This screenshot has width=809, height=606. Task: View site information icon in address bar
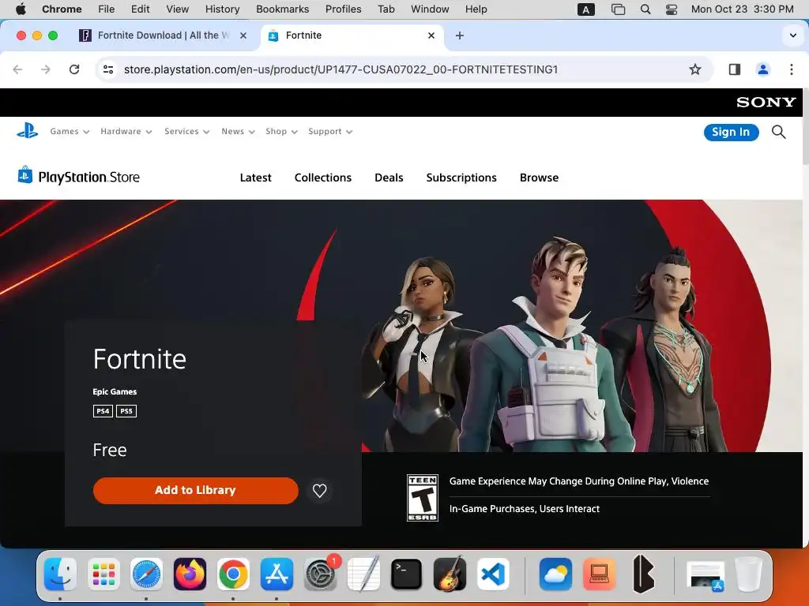[107, 69]
